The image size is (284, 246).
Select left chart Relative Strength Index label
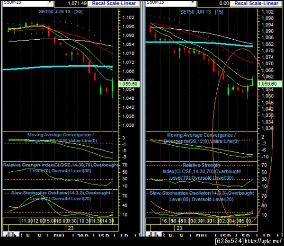61,168
